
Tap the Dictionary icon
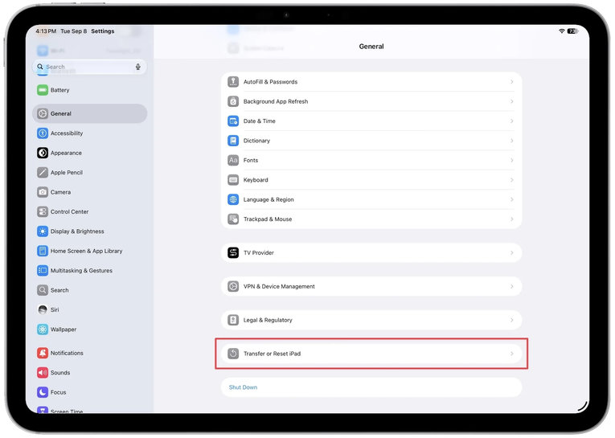(233, 141)
